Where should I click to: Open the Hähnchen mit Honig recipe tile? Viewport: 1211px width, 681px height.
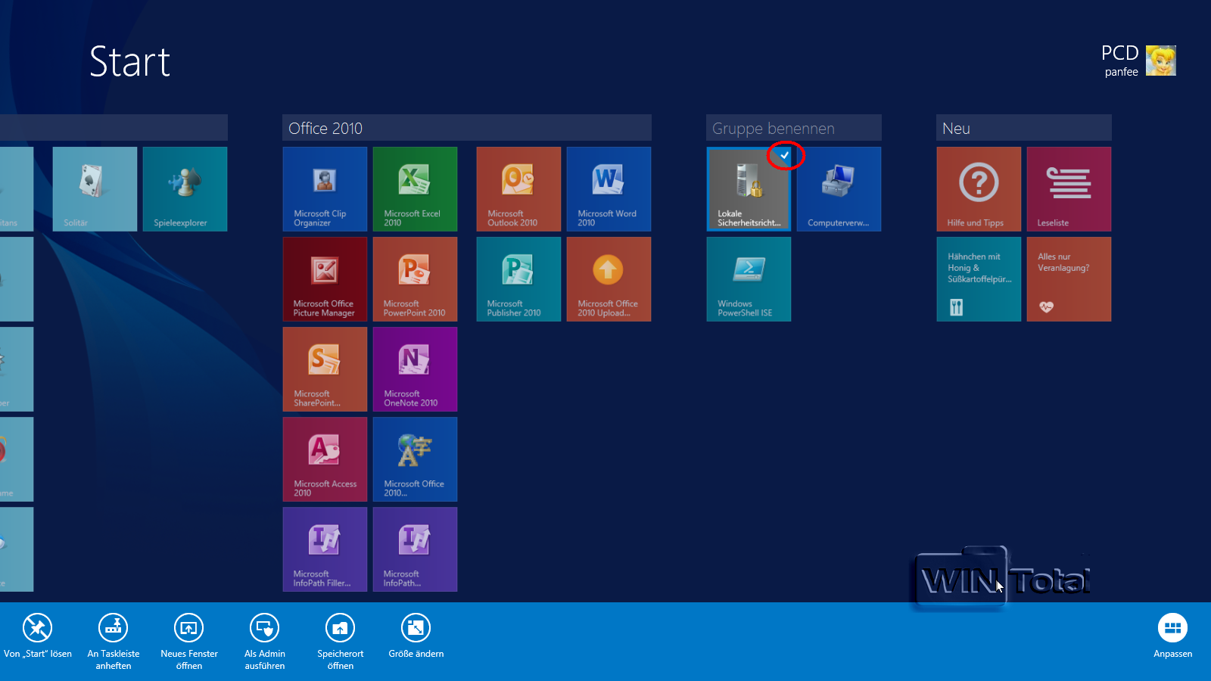coord(979,279)
